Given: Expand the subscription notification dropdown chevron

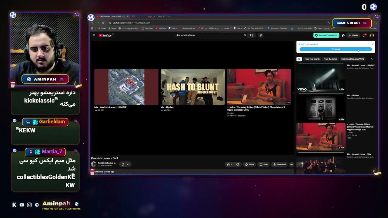Looking at the screenshot, I should coord(128,164).
